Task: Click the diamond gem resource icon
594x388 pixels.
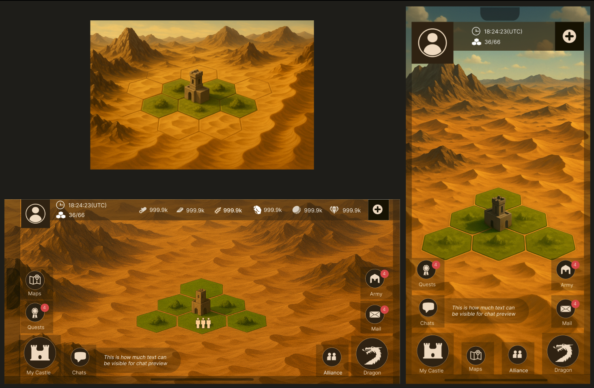Action: pyautogui.click(x=334, y=210)
